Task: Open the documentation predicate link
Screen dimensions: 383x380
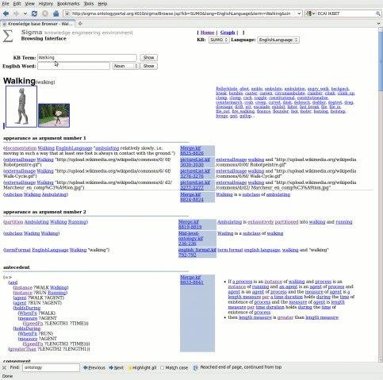Action: click(20, 148)
